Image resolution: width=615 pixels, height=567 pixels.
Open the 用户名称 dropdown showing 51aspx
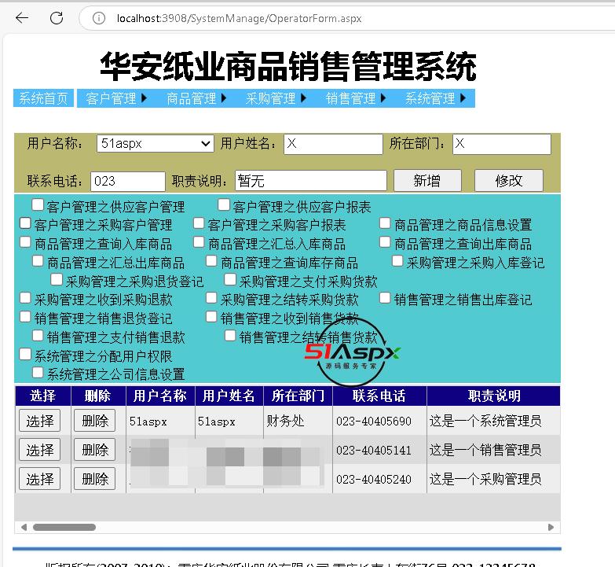155,143
